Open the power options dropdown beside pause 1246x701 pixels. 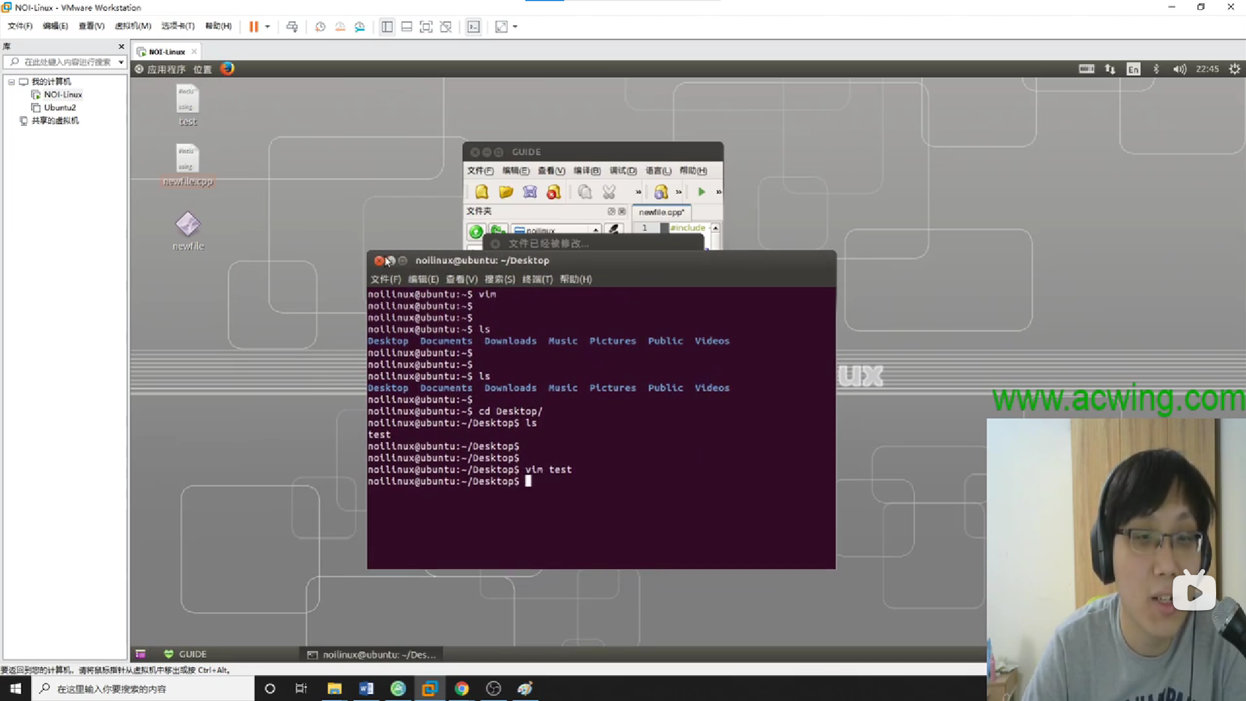268,27
